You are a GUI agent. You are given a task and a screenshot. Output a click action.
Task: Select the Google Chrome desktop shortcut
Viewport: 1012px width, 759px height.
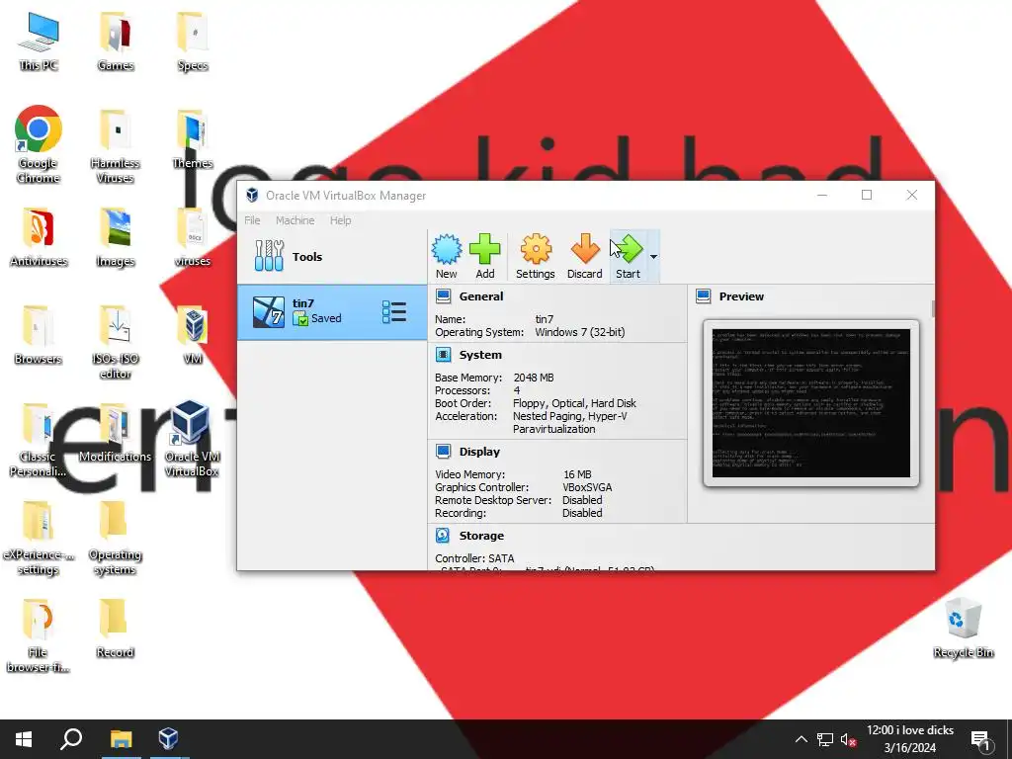click(x=39, y=144)
